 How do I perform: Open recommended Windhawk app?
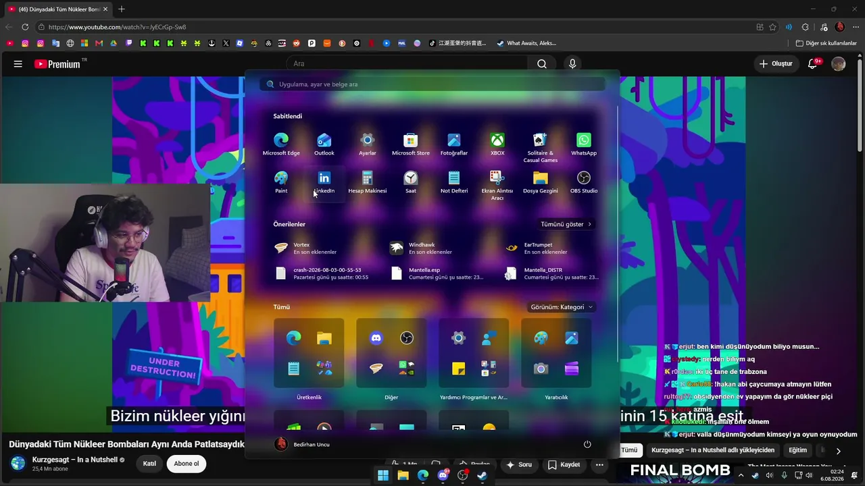pyautogui.click(x=421, y=248)
